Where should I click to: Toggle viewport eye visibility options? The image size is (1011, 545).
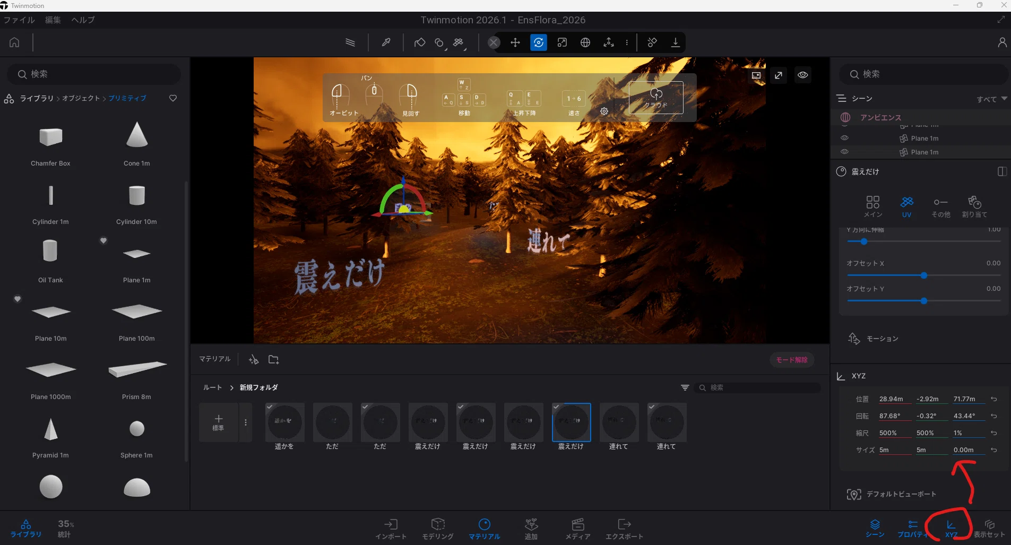click(803, 75)
